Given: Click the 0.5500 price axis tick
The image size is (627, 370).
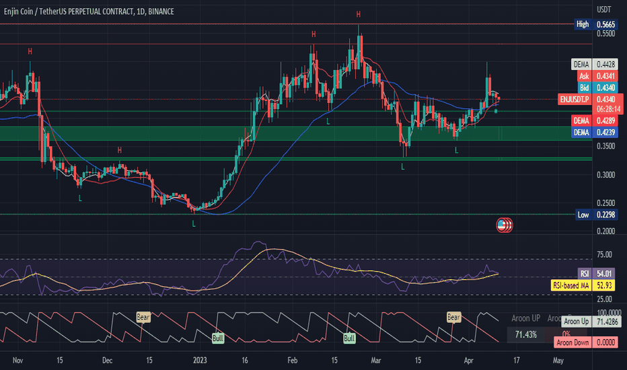Looking at the screenshot, I should (x=605, y=34).
